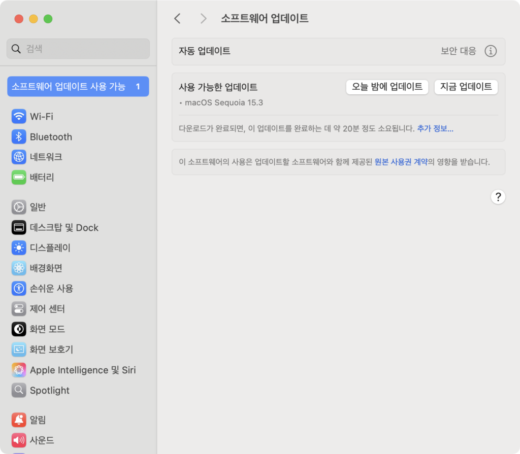Open the 원본 사용권 계약 link
This screenshot has width=520, height=454.
pyautogui.click(x=401, y=162)
